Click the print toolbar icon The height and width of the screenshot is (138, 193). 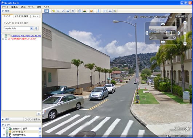pyautogui.click(x=110, y=11)
